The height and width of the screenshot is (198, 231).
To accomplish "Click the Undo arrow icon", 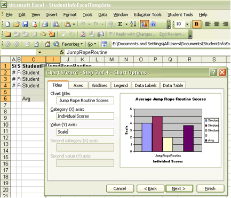I will (83, 24).
